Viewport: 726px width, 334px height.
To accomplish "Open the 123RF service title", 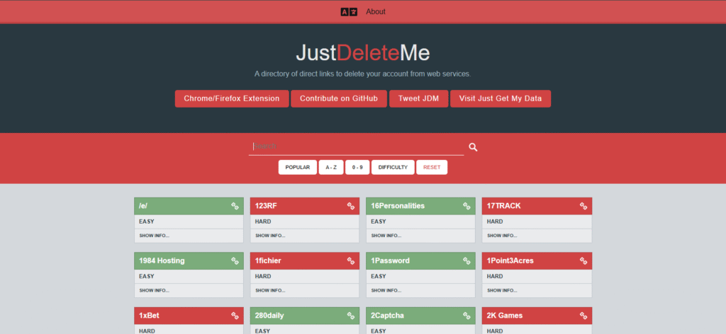I will 266,206.
